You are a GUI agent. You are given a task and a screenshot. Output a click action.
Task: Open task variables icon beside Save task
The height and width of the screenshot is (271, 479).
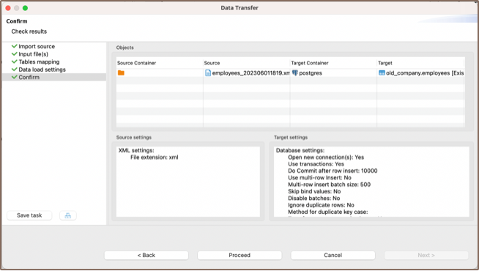coord(68,215)
